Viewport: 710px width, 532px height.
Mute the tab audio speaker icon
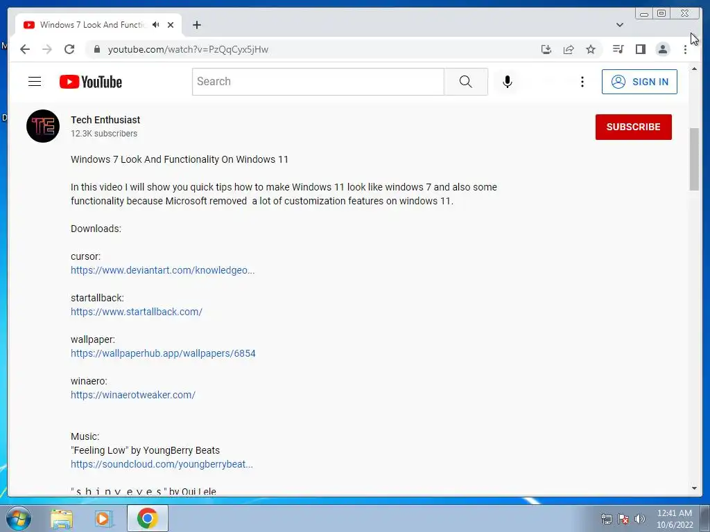(x=156, y=25)
